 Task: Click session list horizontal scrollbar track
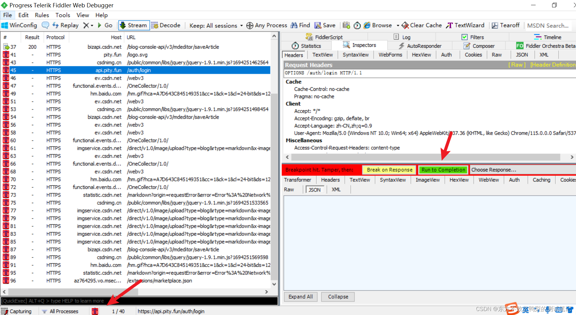[135, 292]
